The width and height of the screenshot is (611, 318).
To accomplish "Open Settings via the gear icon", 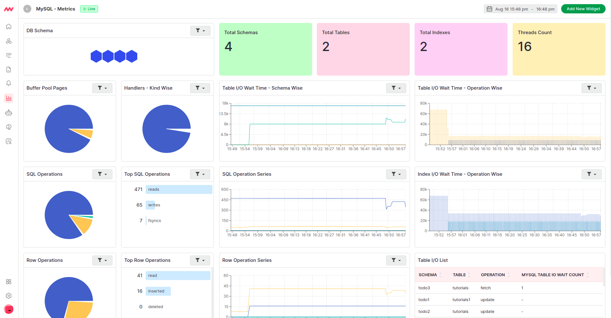I will (9, 296).
